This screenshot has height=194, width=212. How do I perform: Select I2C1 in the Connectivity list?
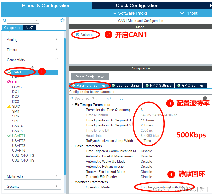[16, 92]
